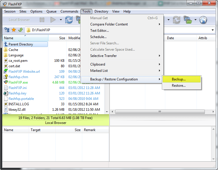Click Restore... in the submenu
The image size is (218, 170).
pyautogui.click(x=182, y=86)
